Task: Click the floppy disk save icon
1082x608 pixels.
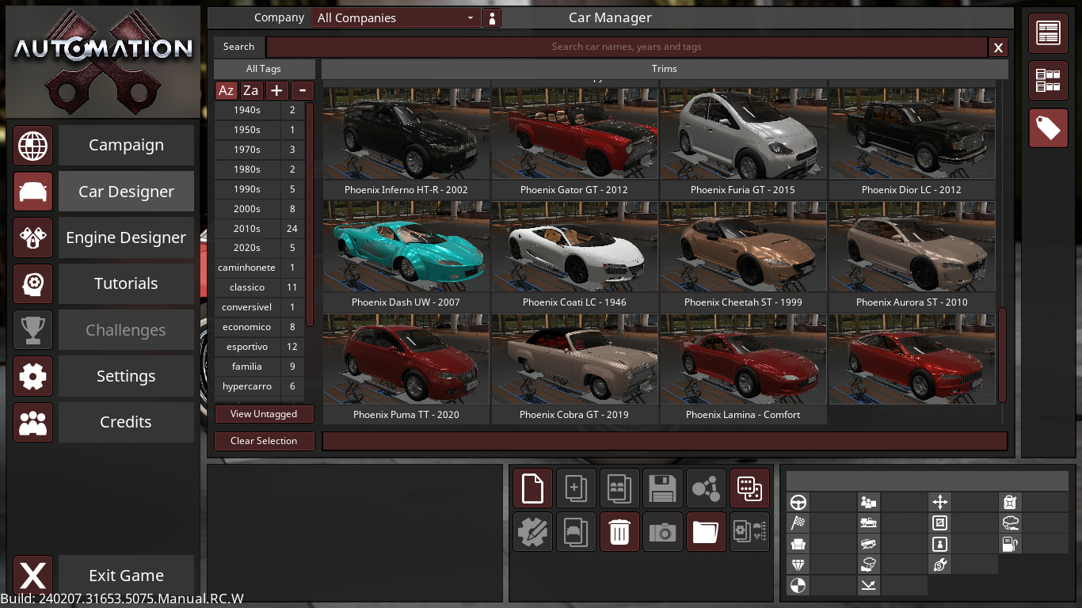Action: (663, 488)
